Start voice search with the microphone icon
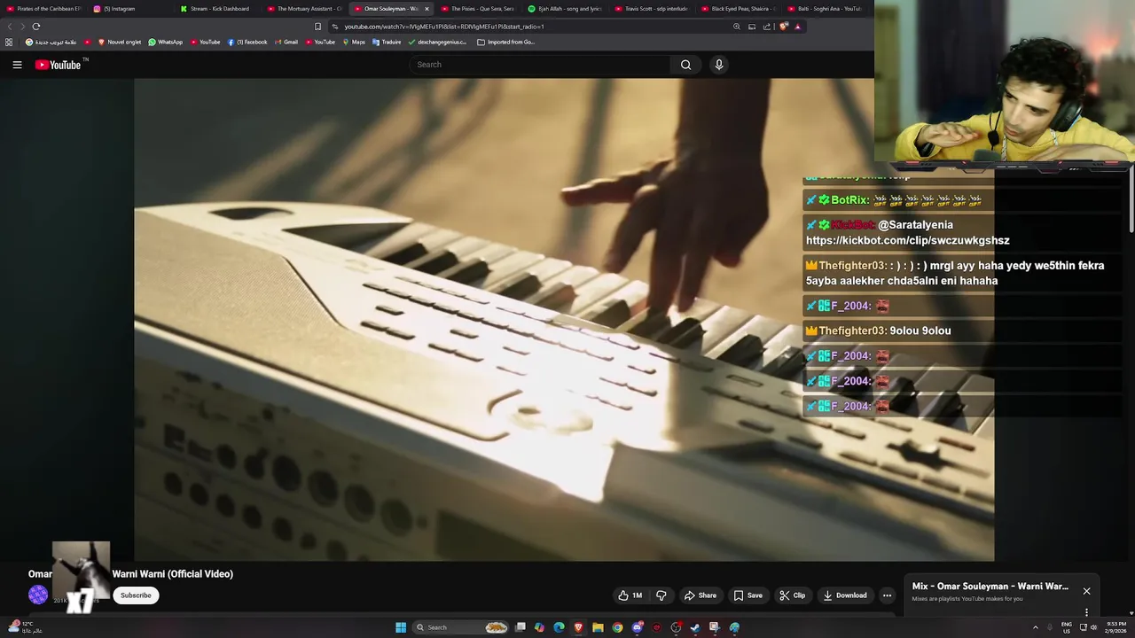This screenshot has width=1135, height=638. click(719, 65)
